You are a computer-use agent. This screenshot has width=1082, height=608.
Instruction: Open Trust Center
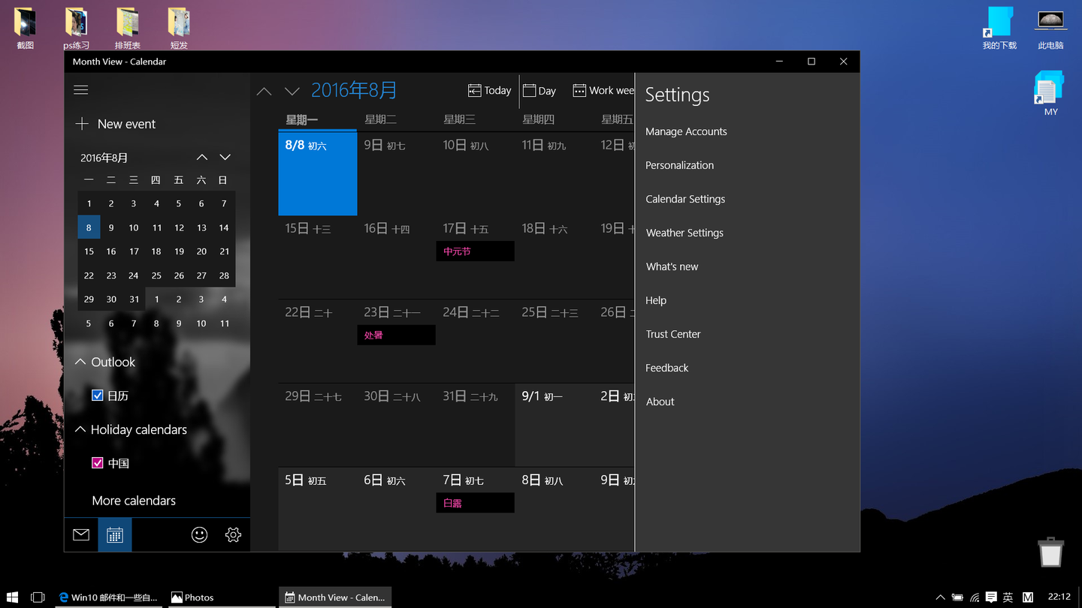pos(673,334)
